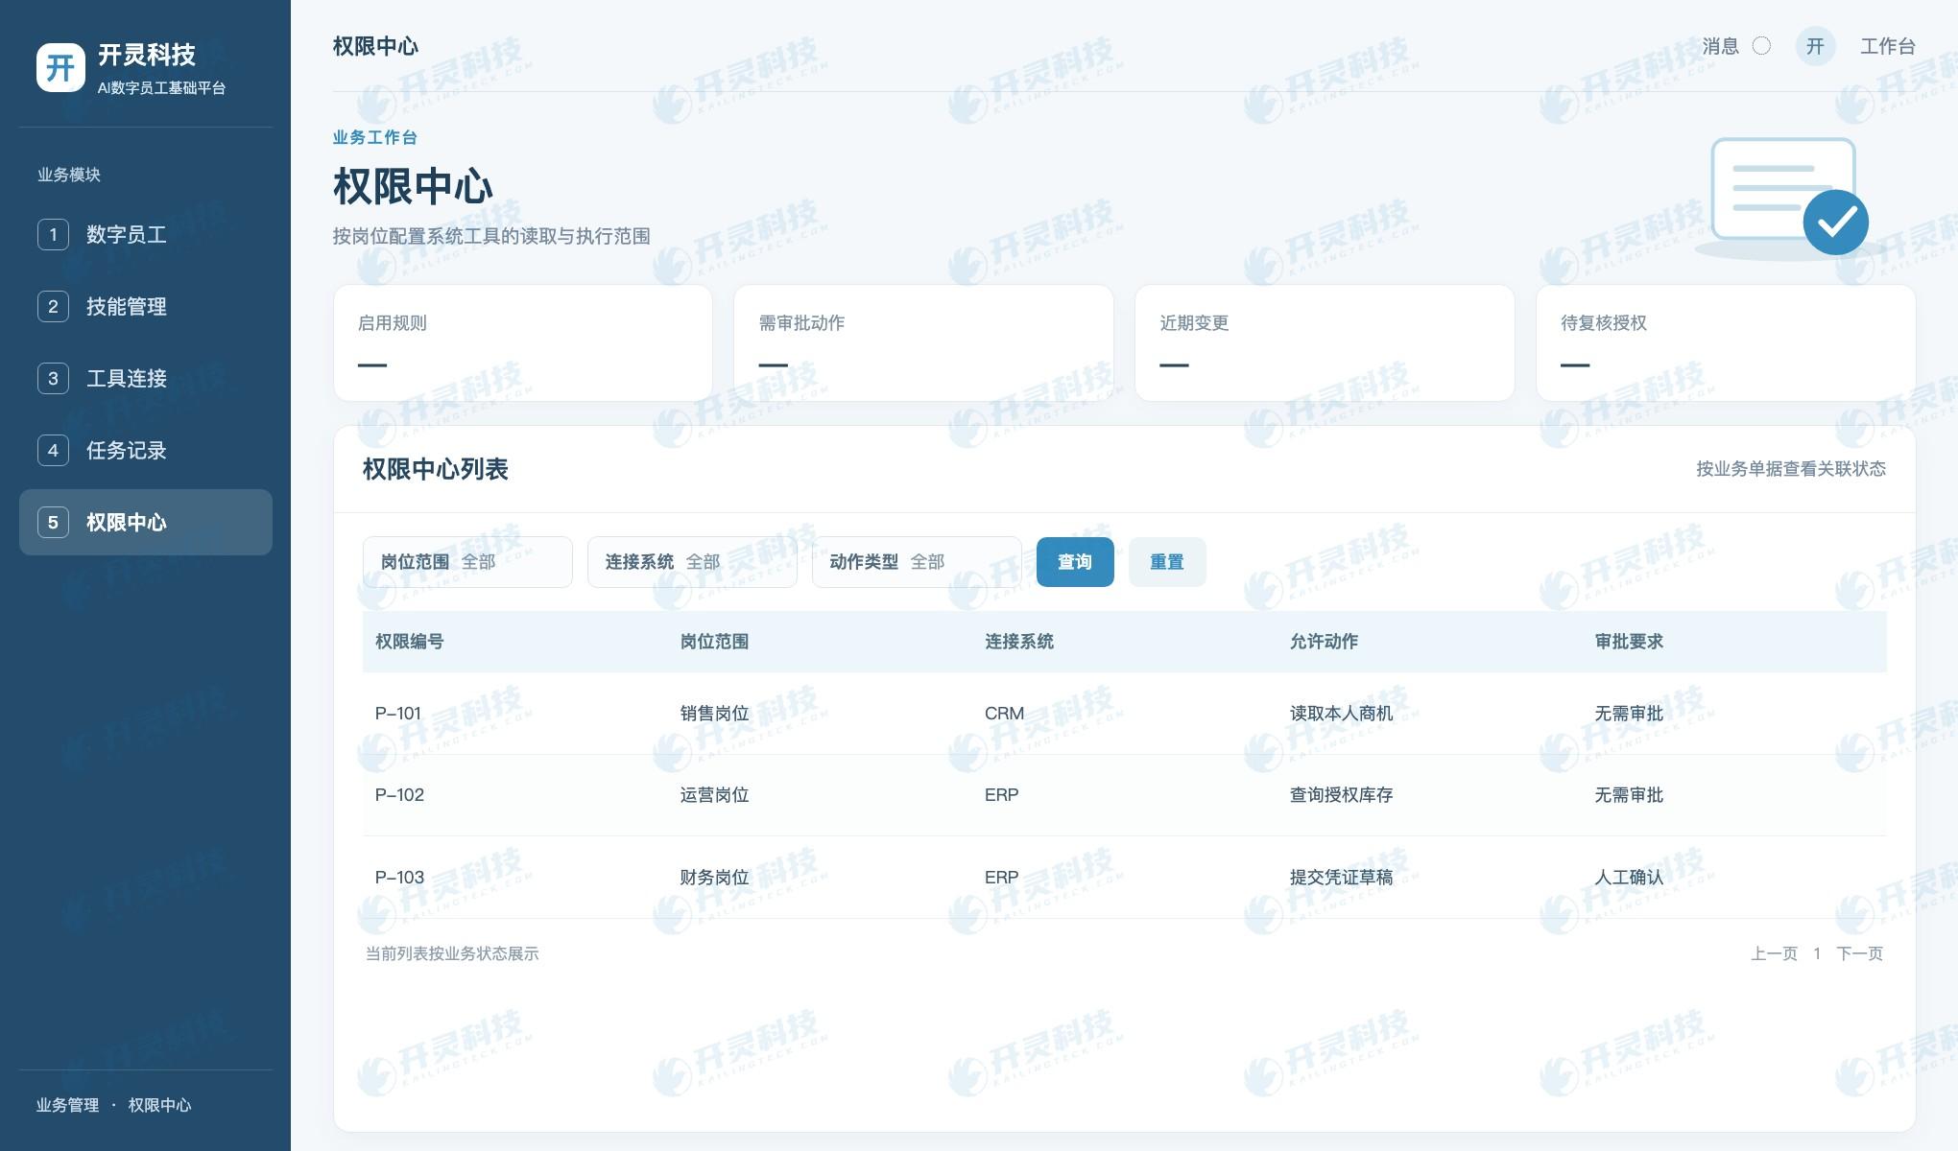Click the 运营岗位 cell
Screen dimensions: 1958x1151
[x=714, y=795]
